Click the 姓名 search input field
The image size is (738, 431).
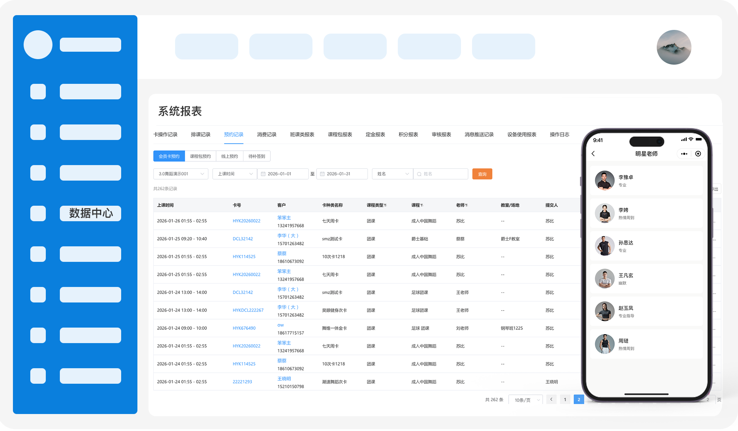tap(441, 174)
